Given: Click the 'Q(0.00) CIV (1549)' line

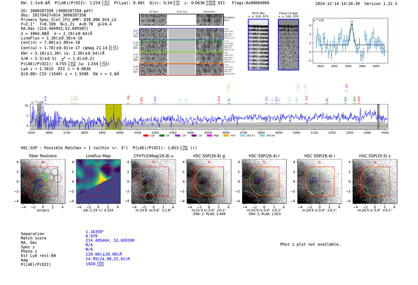Looking at the screenshot, I should pyautogui.click(x=70, y=74).
